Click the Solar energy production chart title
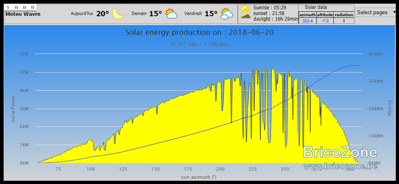 click(199, 32)
